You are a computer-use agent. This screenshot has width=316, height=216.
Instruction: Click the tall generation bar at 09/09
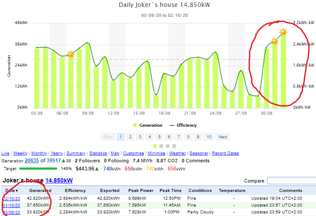(x=88, y=76)
